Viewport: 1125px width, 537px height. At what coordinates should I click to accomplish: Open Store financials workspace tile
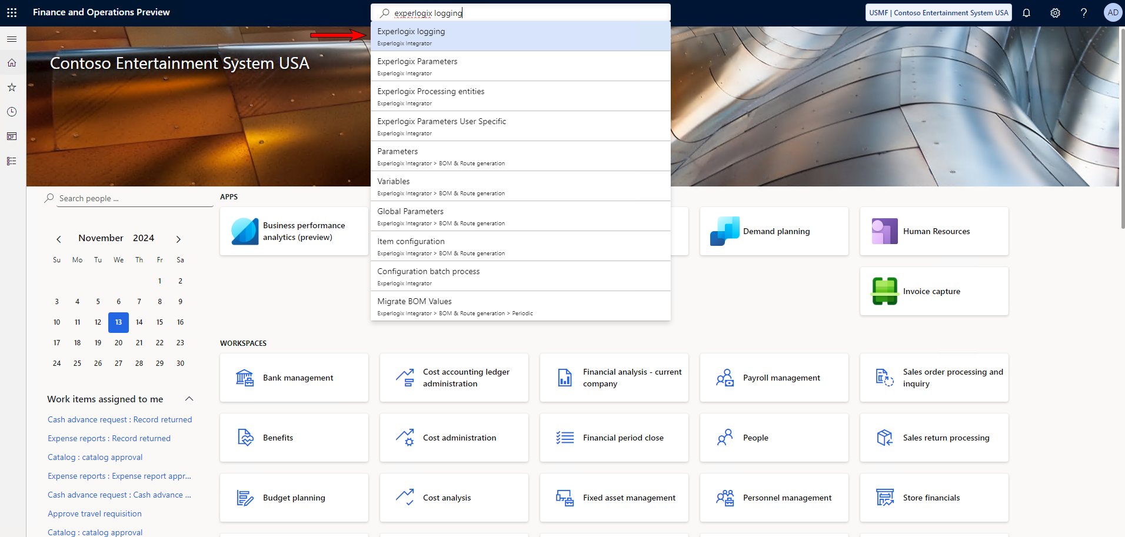(x=934, y=498)
